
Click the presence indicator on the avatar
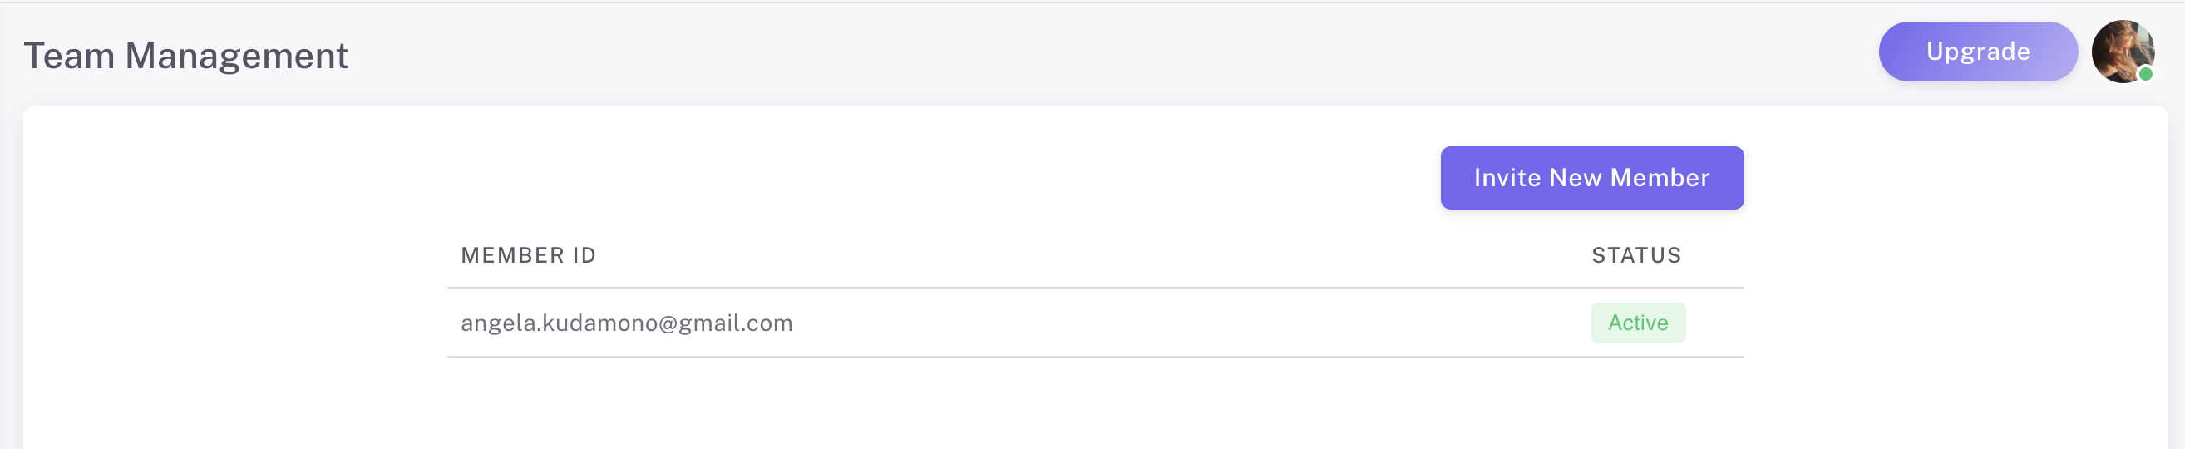[2145, 75]
